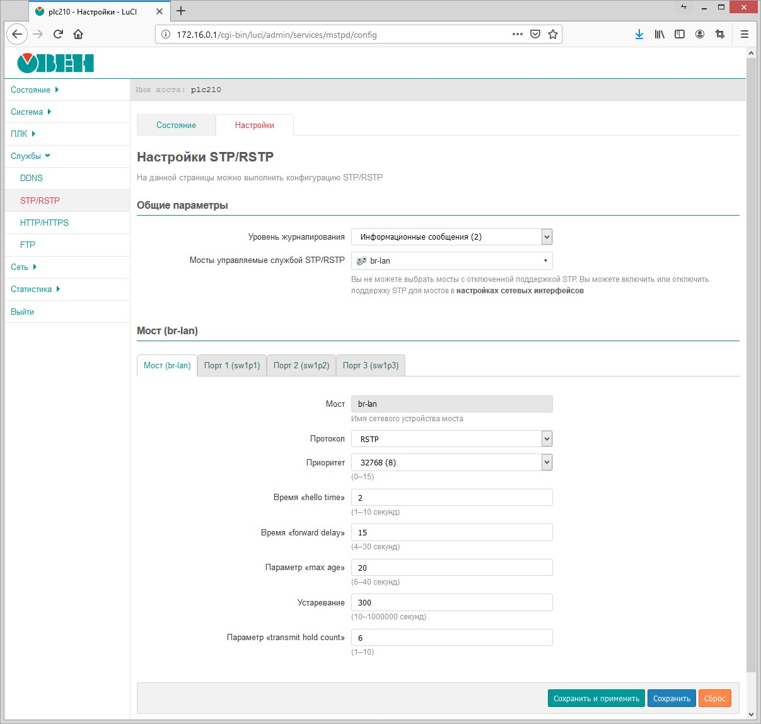Open the Firefox hamburger menu

pyautogui.click(x=745, y=34)
